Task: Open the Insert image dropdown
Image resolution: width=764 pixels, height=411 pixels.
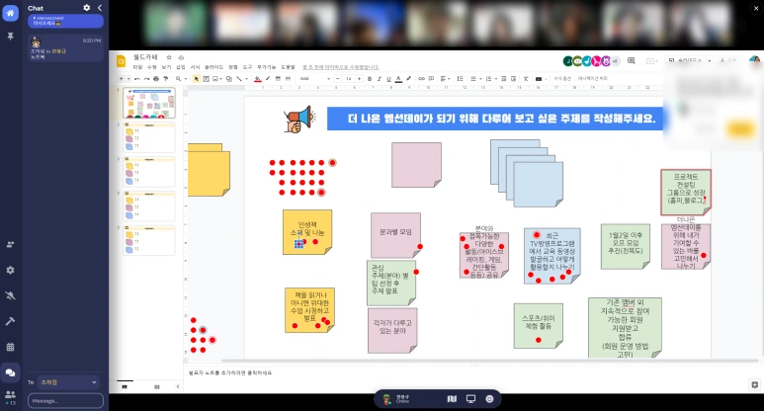Action: coord(216,78)
